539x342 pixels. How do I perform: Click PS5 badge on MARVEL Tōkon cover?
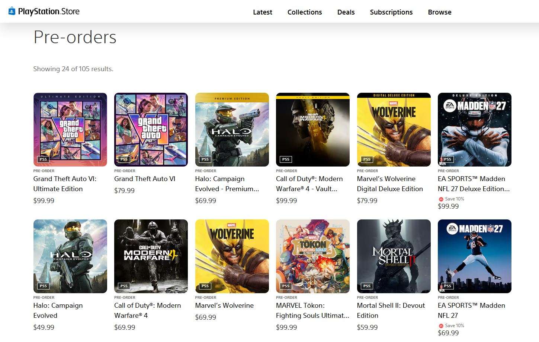(286, 286)
